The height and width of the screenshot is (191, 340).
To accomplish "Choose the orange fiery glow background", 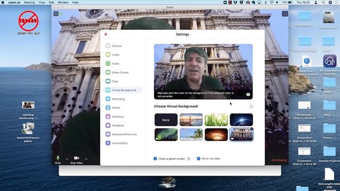I will pos(216,134).
